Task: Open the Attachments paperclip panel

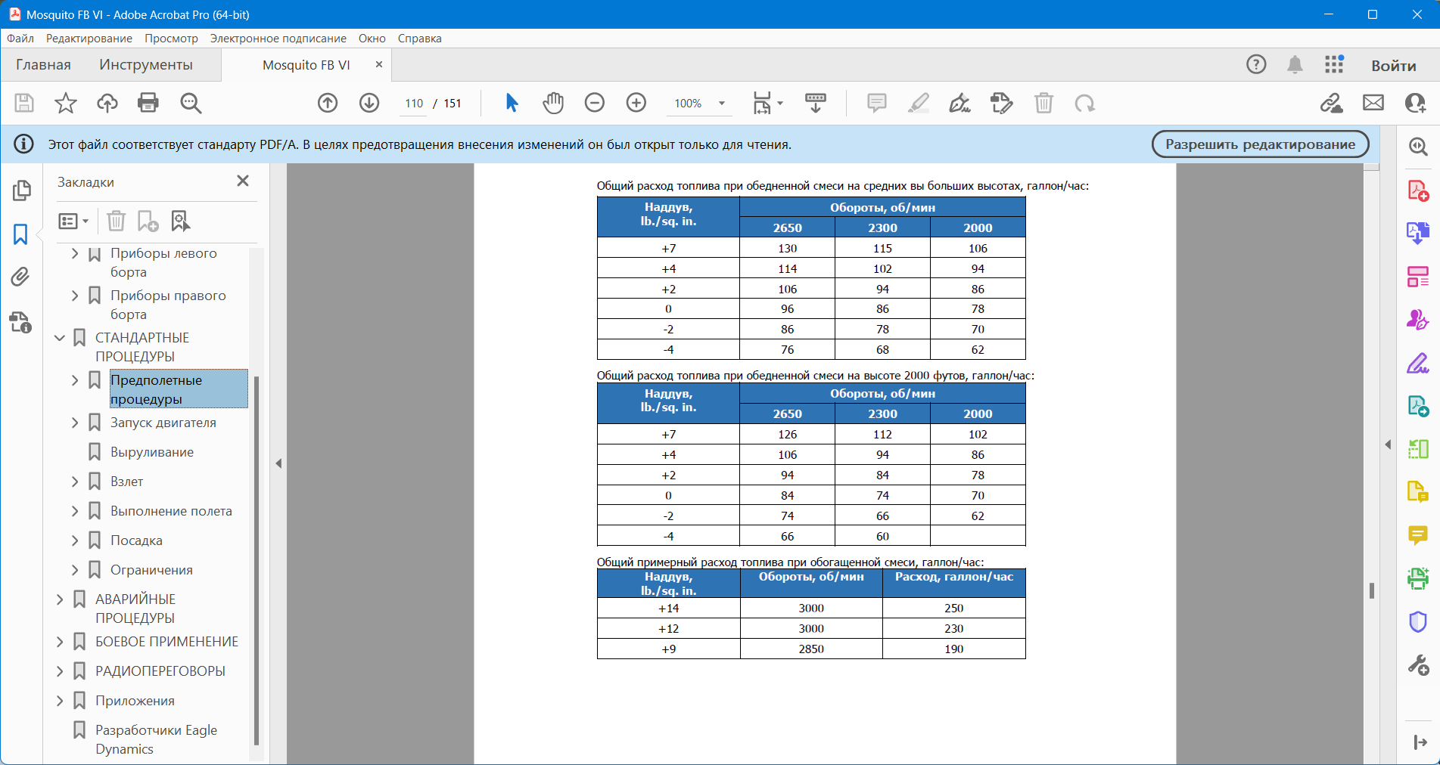Action: click(20, 277)
